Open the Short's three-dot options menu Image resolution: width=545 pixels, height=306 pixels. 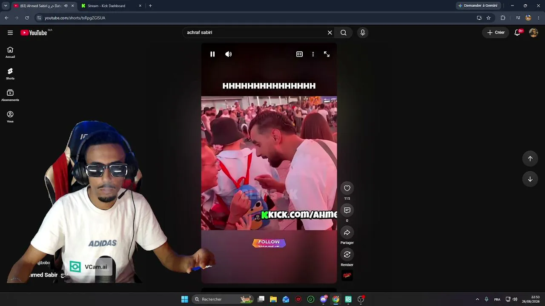point(313,54)
